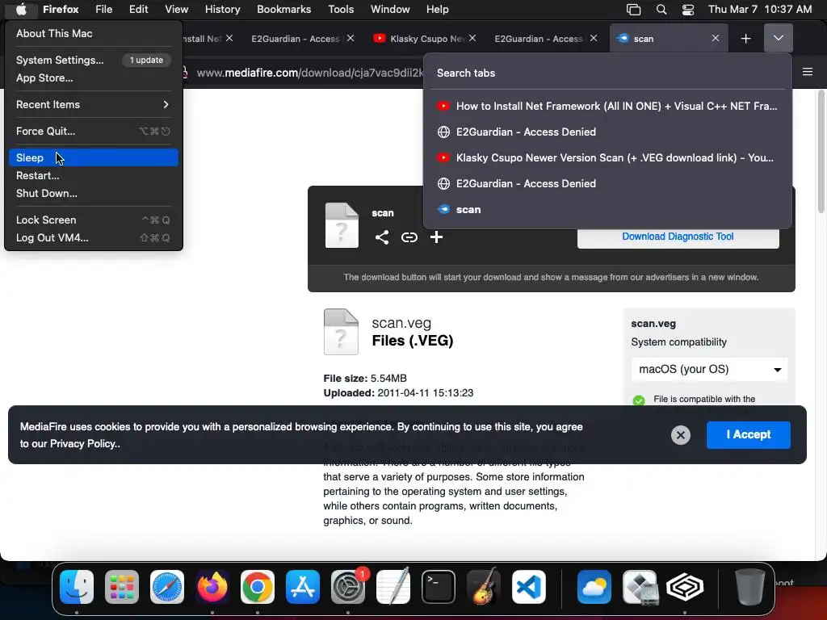
Task: Open the Window menu
Action: click(390, 9)
